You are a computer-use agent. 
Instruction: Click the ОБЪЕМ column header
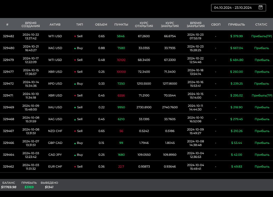tap(101, 25)
